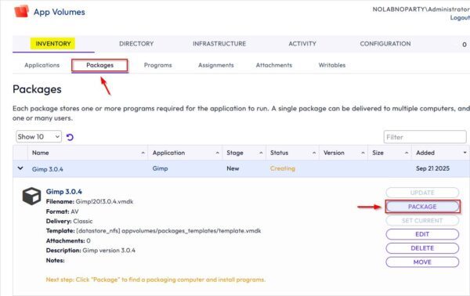The image size is (470, 296).
Task: Click the App Volumes logo icon
Action: pyautogui.click(x=21, y=12)
